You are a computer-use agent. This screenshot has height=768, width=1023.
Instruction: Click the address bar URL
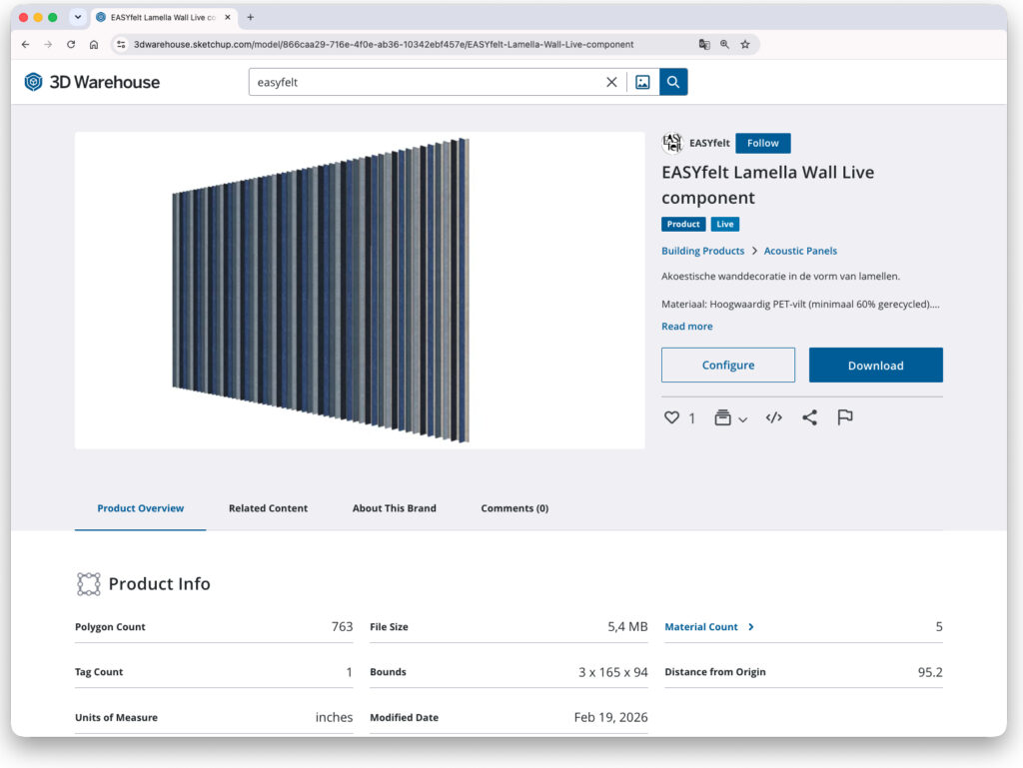384,44
